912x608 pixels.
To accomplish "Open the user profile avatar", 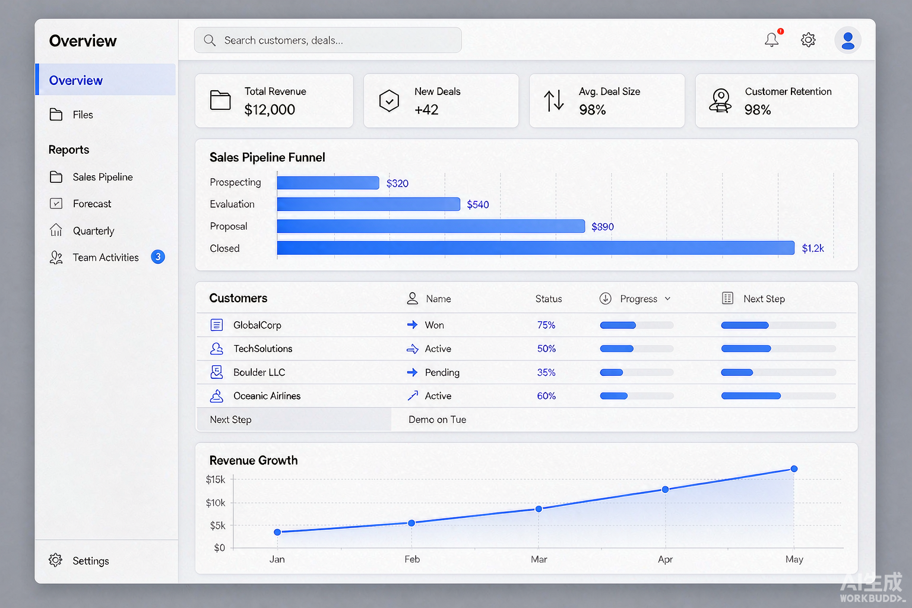I will point(848,40).
